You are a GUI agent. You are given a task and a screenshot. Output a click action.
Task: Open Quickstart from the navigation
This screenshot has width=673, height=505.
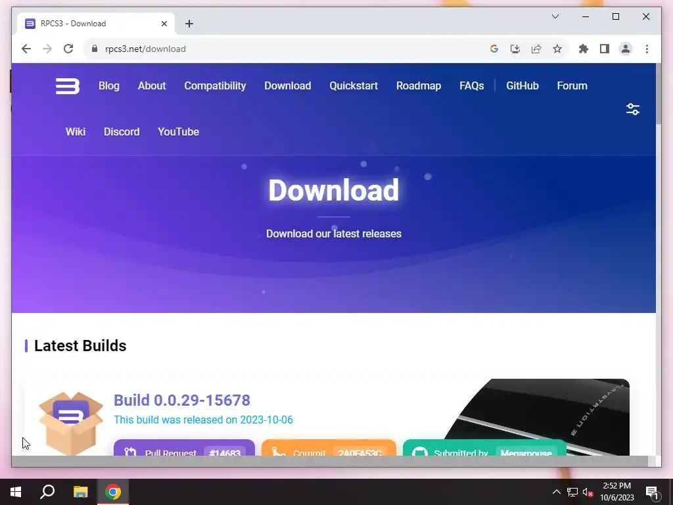(354, 86)
